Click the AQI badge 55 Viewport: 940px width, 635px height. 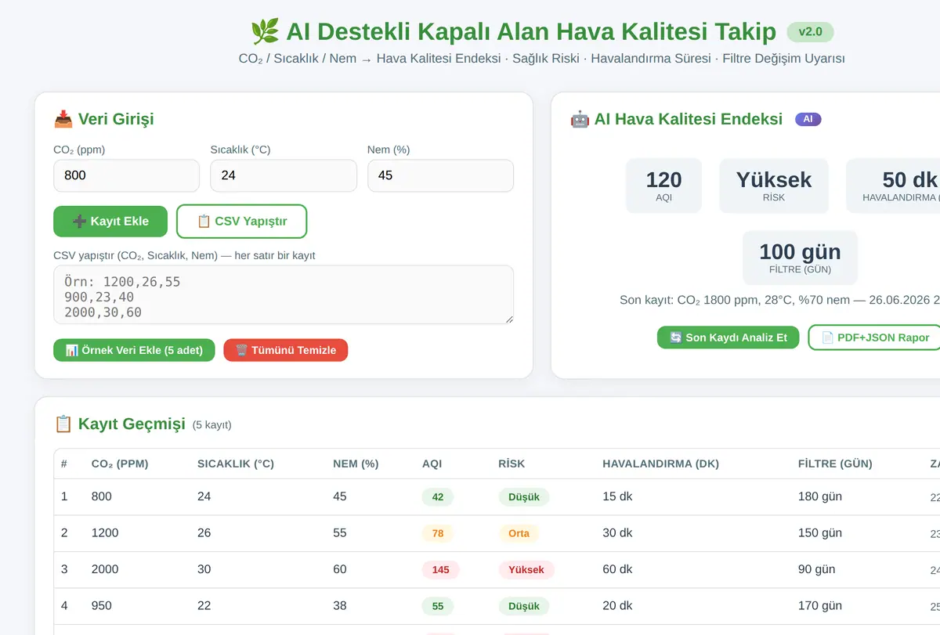[438, 606]
